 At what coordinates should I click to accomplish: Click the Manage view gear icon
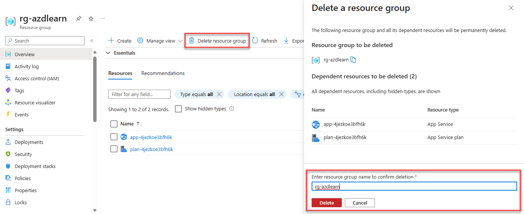pos(140,41)
